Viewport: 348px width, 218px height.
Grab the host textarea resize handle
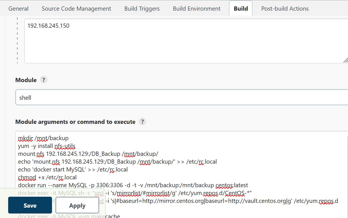point(345,60)
